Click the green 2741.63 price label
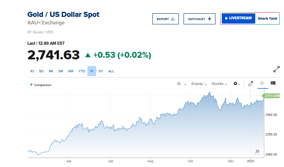284x167 pixels. (272, 96)
